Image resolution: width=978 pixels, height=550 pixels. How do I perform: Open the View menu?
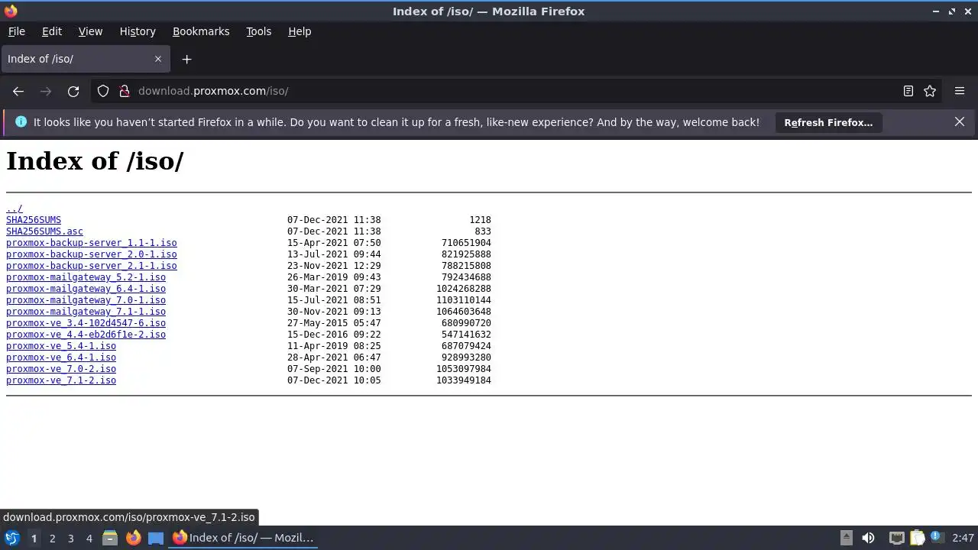click(90, 31)
